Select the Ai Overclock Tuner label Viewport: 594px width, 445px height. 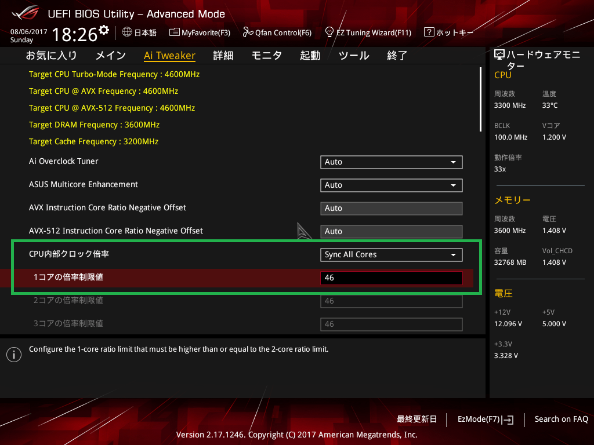pos(64,161)
